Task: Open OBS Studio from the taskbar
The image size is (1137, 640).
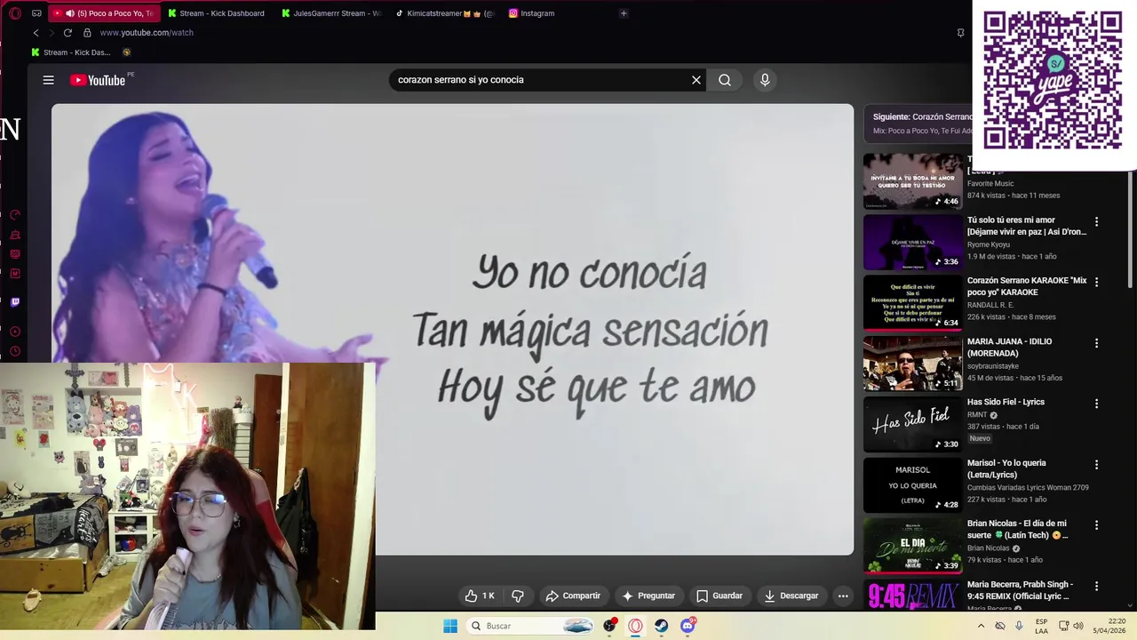Action: [x=609, y=626]
